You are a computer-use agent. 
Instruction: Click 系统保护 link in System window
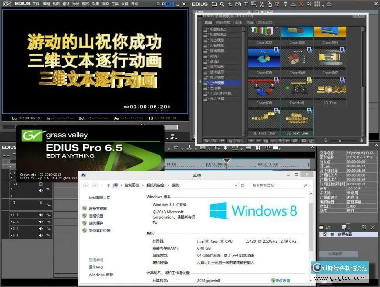[96, 223]
